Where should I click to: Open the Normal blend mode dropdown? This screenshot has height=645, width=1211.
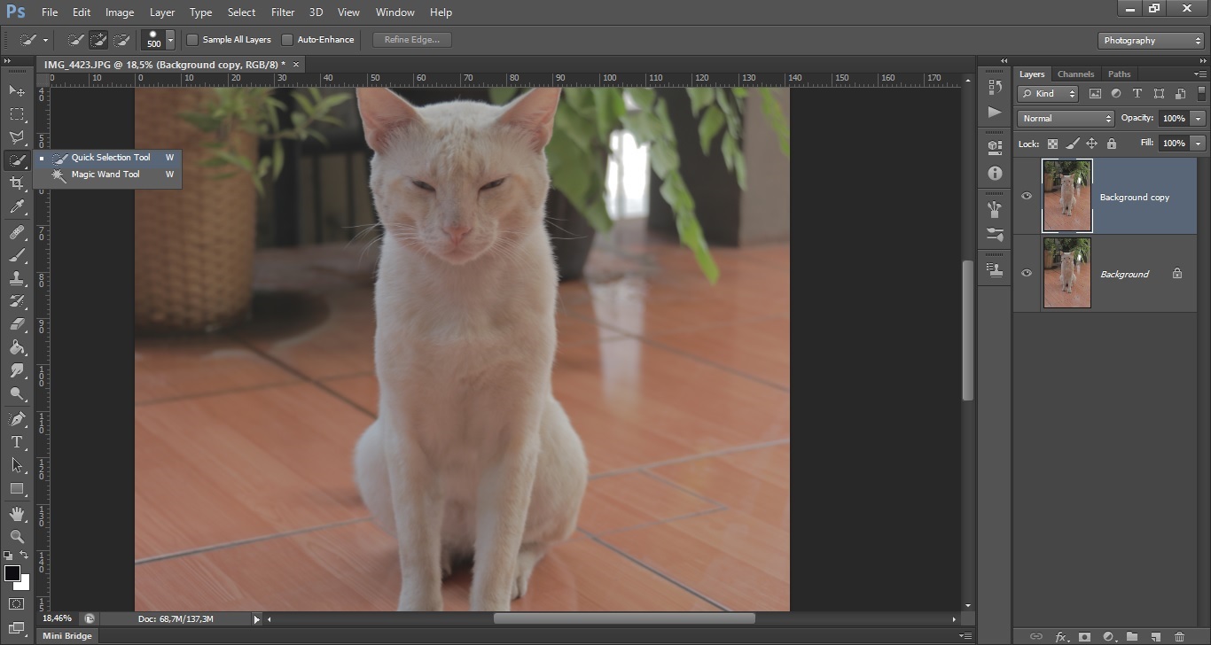click(1066, 119)
